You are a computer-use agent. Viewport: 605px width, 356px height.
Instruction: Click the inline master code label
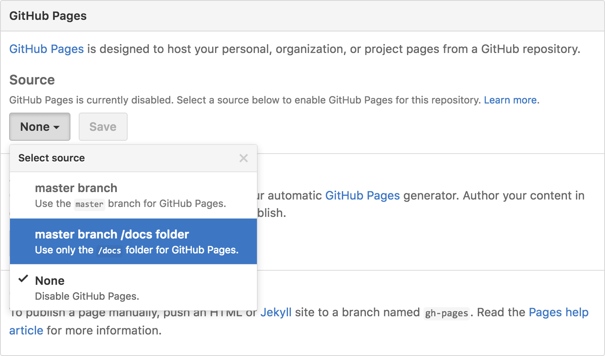click(89, 204)
